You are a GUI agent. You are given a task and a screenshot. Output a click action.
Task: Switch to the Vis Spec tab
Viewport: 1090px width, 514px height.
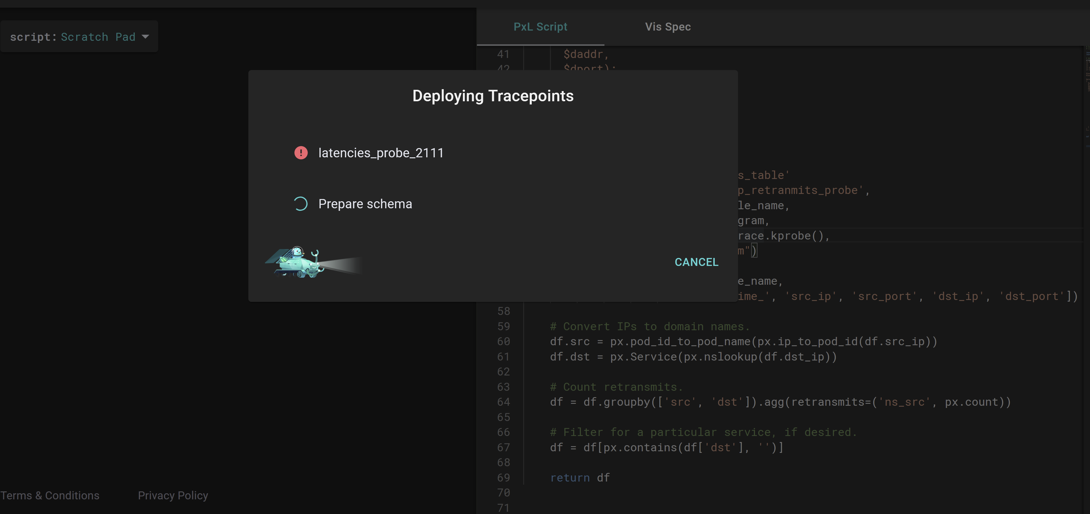667,27
